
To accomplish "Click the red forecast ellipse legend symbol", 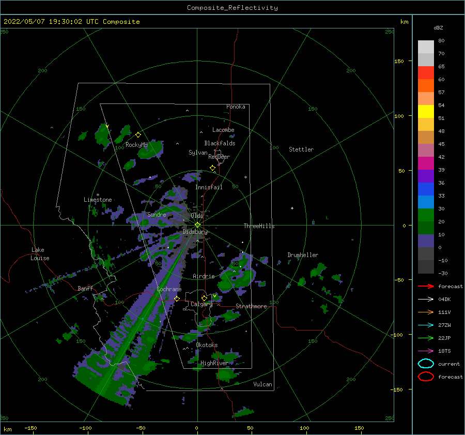I will [x=426, y=377].
